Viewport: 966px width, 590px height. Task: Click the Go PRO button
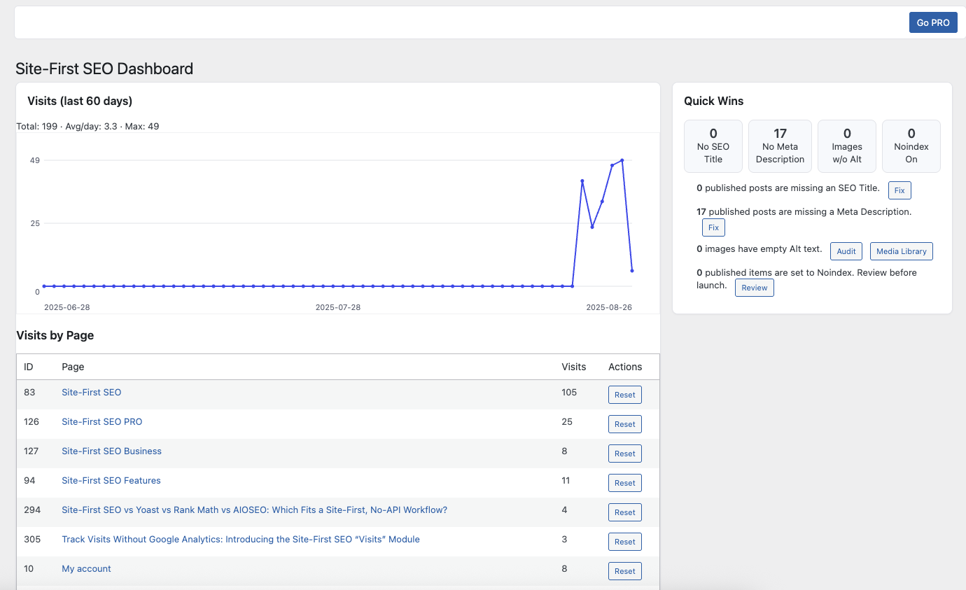click(x=932, y=22)
